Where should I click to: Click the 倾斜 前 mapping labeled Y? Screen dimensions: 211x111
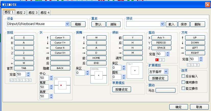133,38
